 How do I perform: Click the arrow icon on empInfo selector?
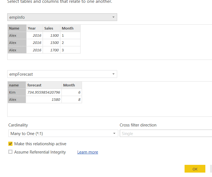point(113,17)
